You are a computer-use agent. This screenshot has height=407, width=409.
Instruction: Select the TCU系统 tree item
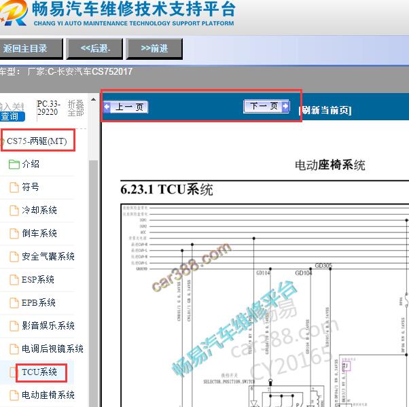39,372
